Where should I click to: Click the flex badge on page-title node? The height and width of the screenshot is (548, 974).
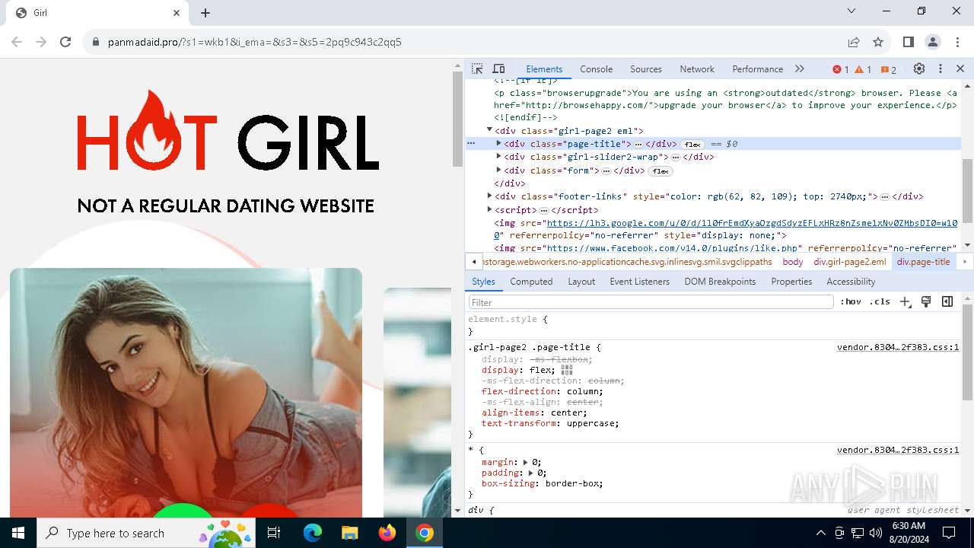[692, 144]
